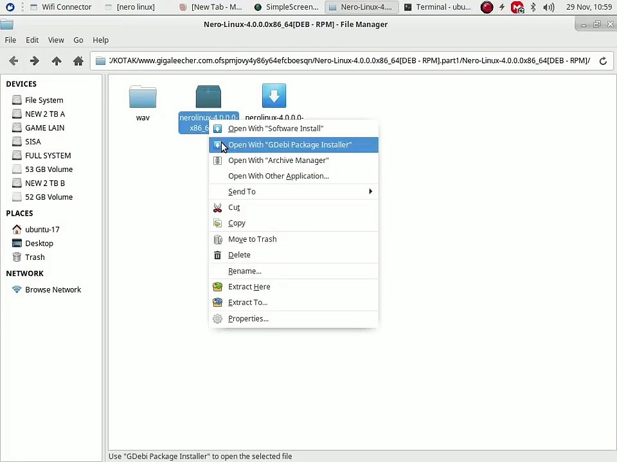Click the wav folder name label
The width and height of the screenshot is (617, 462).
click(143, 117)
